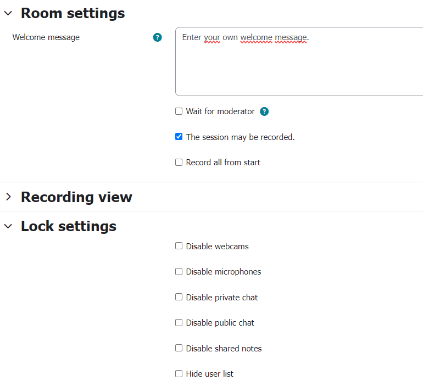Tick Record all from start checkbox
The width and height of the screenshot is (423, 386).
pyautogui.click(x=179, y=163)
